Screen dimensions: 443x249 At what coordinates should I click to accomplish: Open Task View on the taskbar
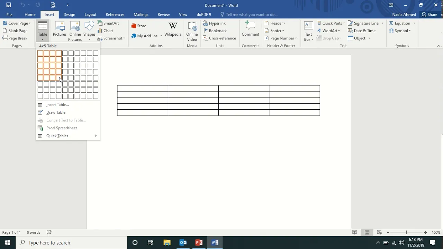151,242
